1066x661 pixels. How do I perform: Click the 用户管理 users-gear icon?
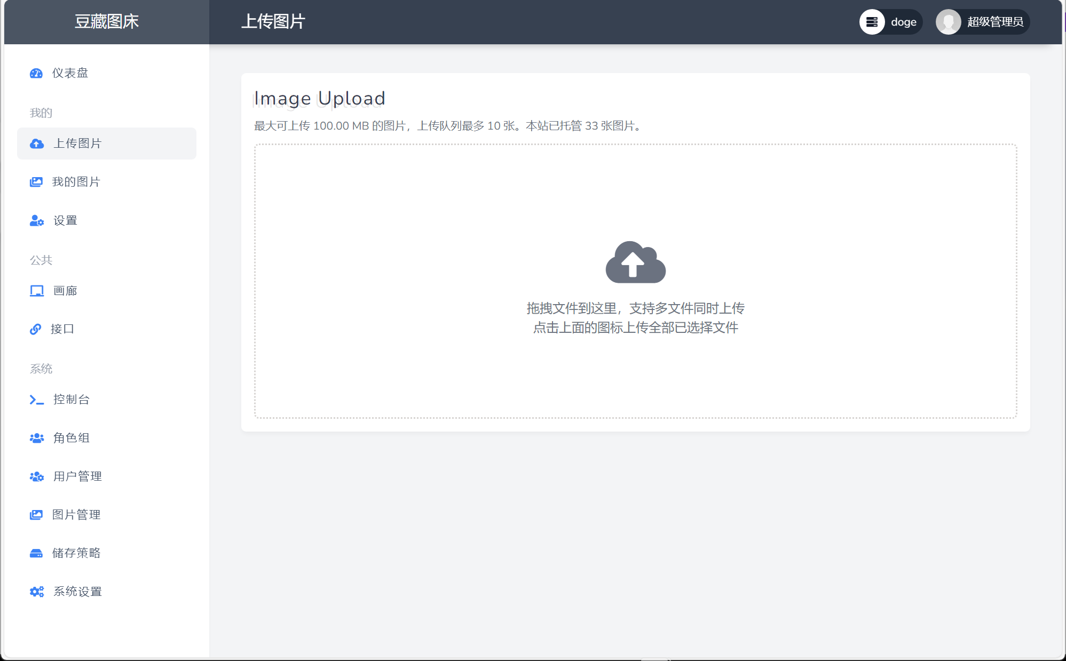pos(36,476)
